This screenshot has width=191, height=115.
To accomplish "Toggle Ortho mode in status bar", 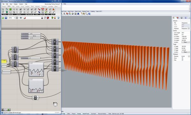I will (x=69, y=114).
